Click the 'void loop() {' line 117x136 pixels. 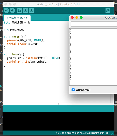click(x=14, y=54)
